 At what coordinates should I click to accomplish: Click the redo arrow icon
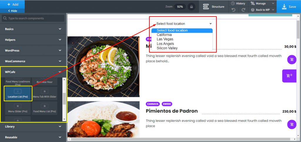click(243, 10)
